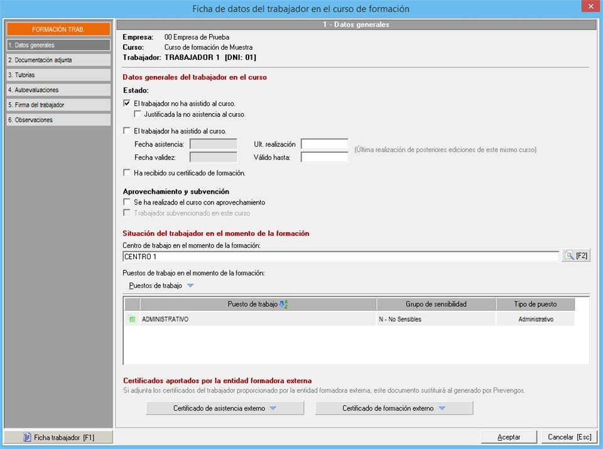Select '1. Datos generales' sidebar section
The image size is (603, 449).
(x=58, y=45)
